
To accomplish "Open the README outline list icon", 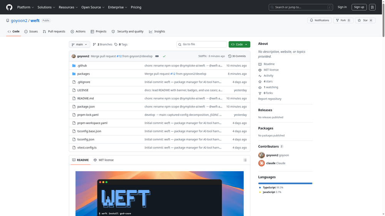I will [245, 160].
